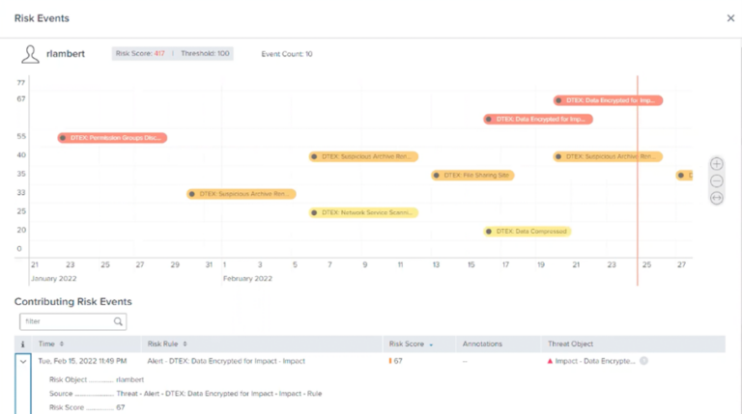Viewport: 742px width, 414px height.
Task: Click the fit-width horizontal arrows icon
Action: pyautogui.click(x=716, y=198)
